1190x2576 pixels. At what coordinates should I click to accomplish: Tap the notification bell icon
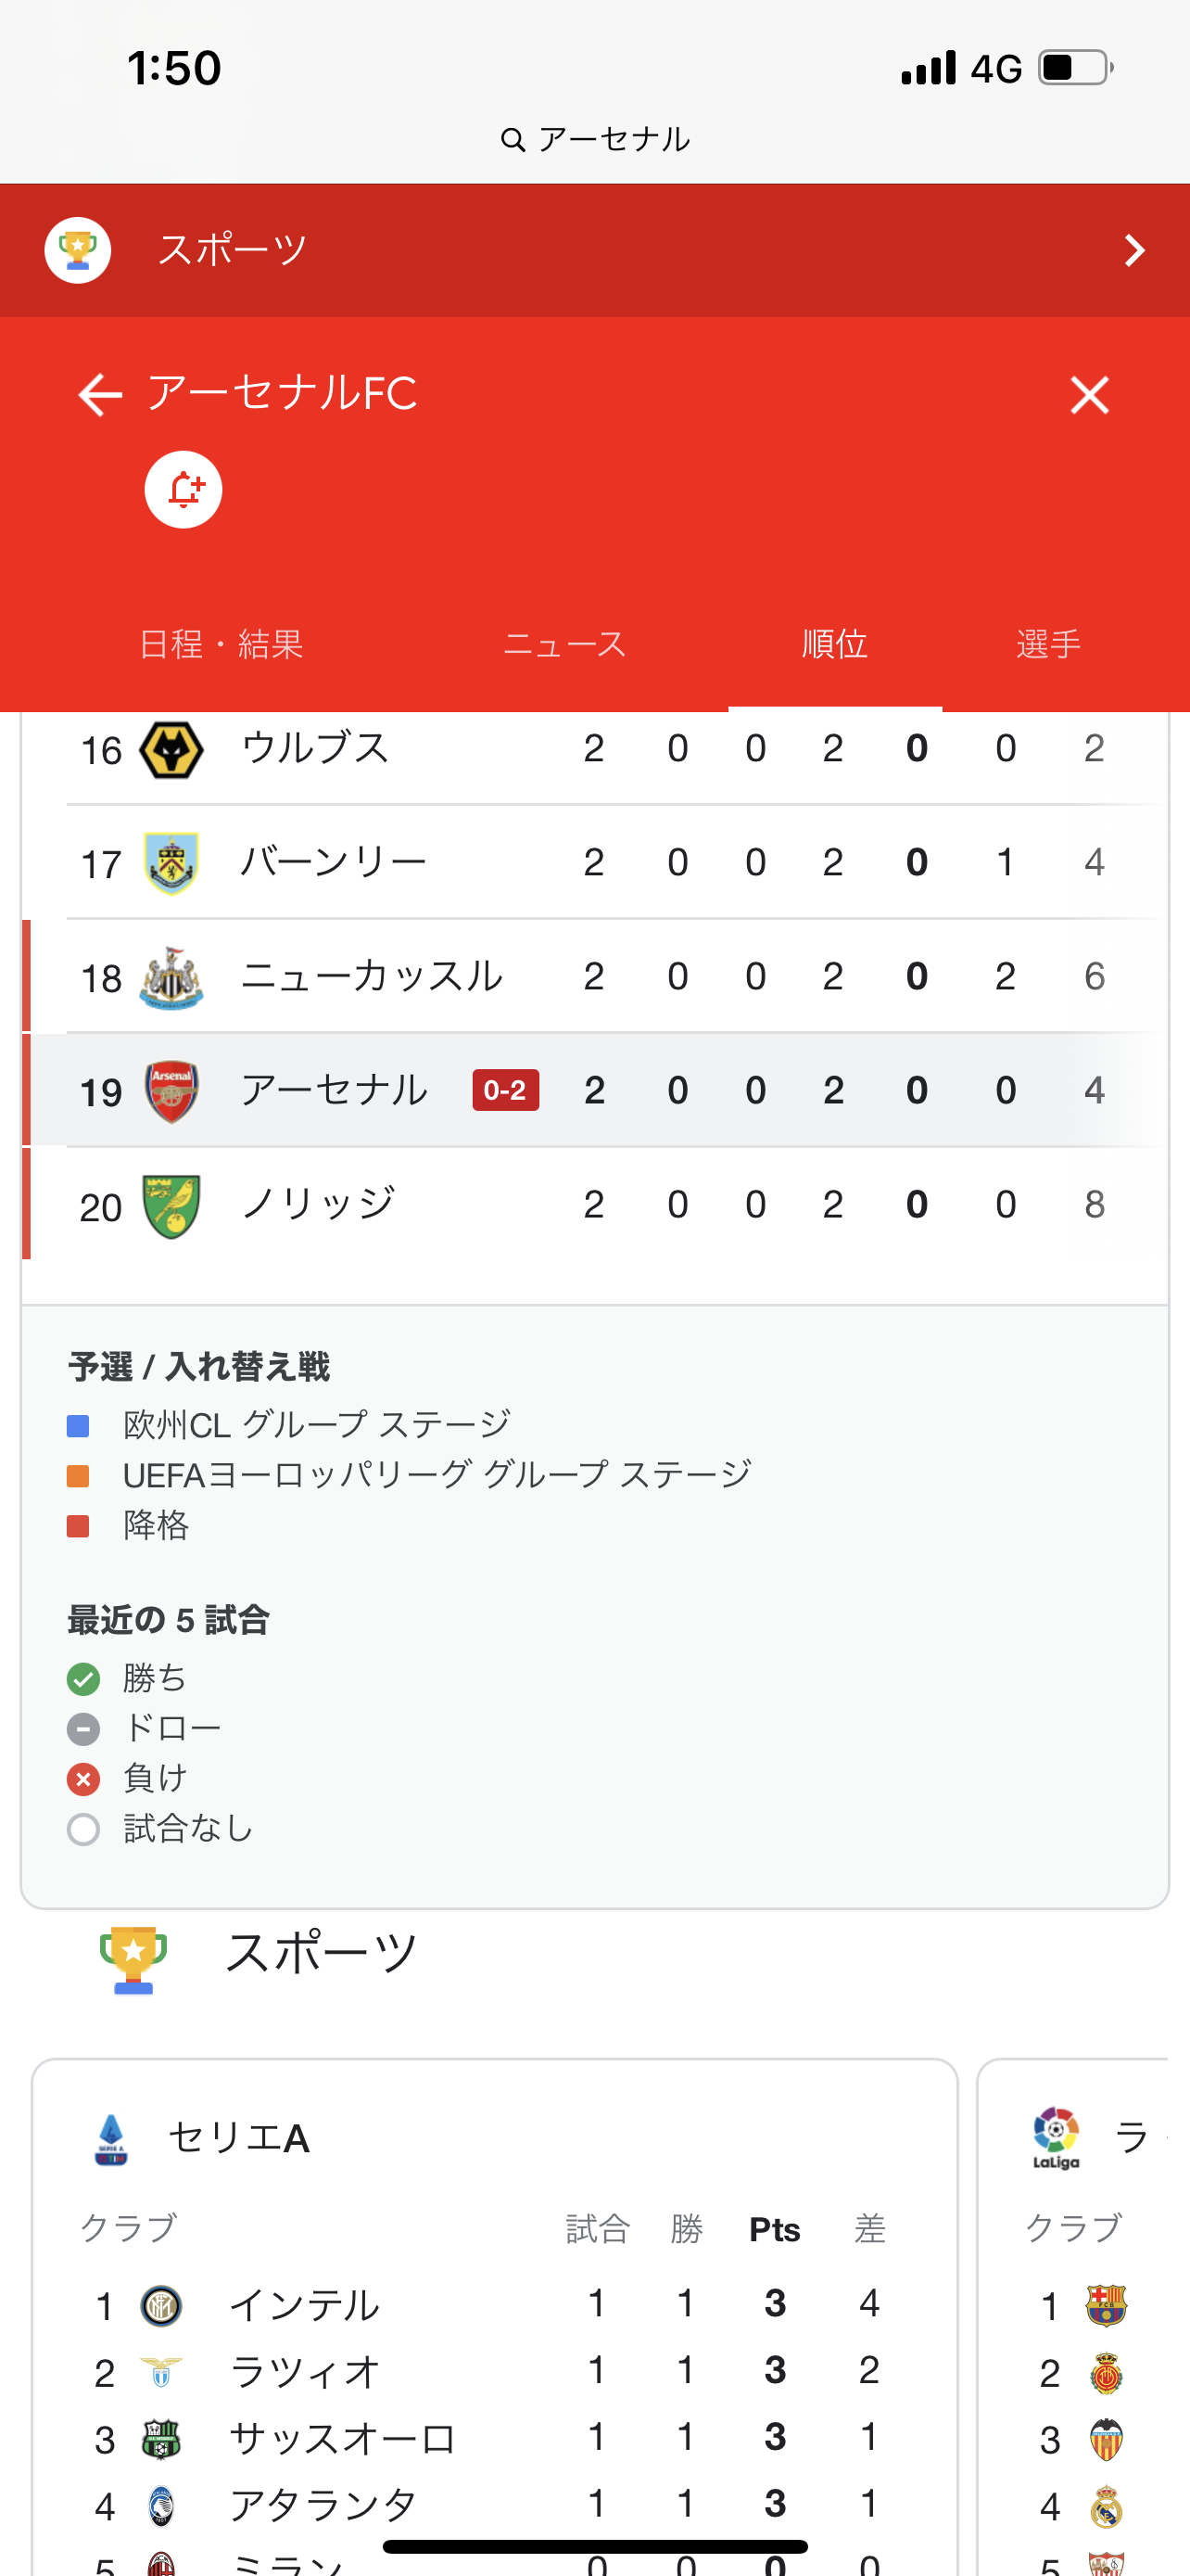pyautogui.click(x=183, y=489)
